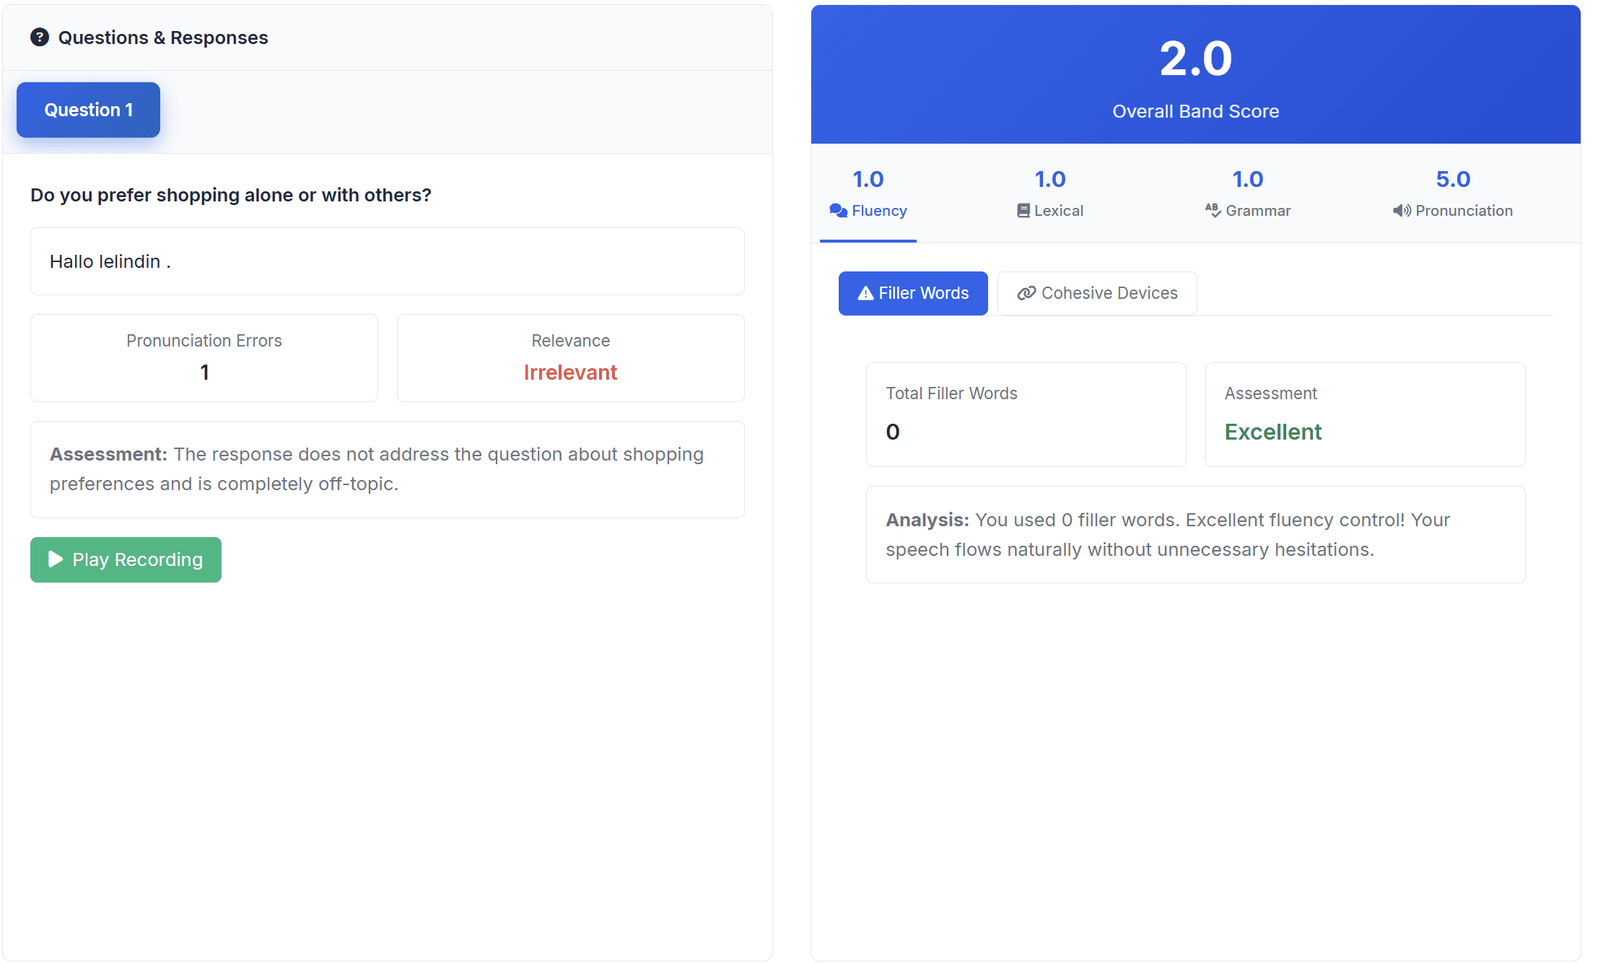Screen dimensions: 1598x963
Task: Click the Pronunciation Errors count '1'
Action: pyautogui.click(x=204, y=372)
